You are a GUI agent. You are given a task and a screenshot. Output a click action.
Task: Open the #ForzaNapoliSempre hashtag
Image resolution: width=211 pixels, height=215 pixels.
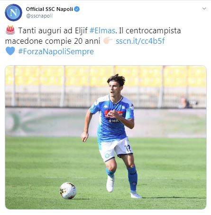click(56, 51)
